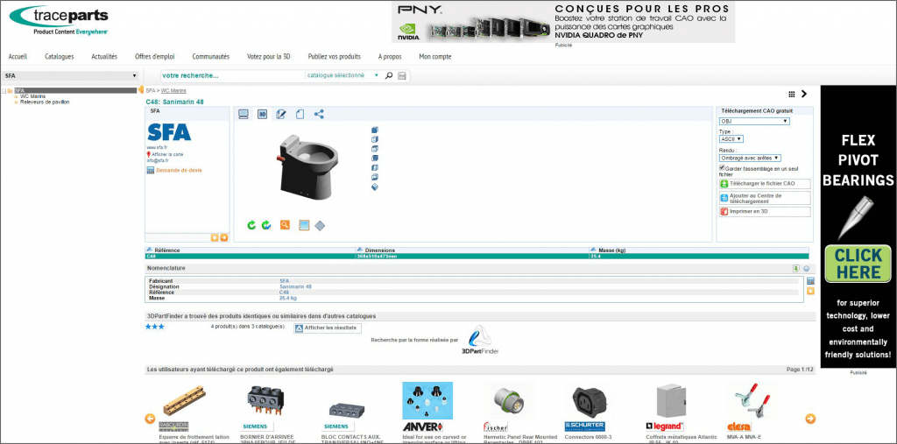
Task: Toggle 'Garder l'assemblage en un seul fichier' checkbox
Action: [x=722, y=167]
